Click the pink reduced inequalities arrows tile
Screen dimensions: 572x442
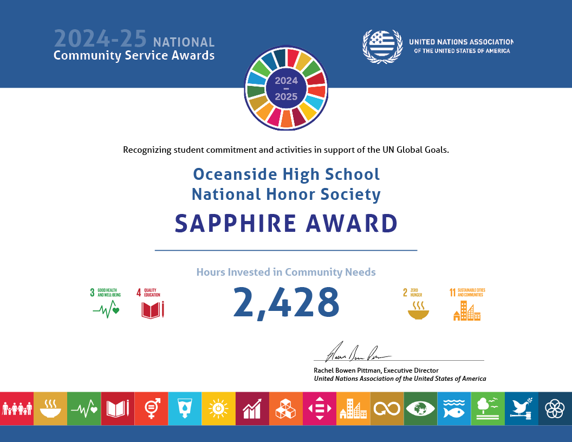click(x=320, y=408)
